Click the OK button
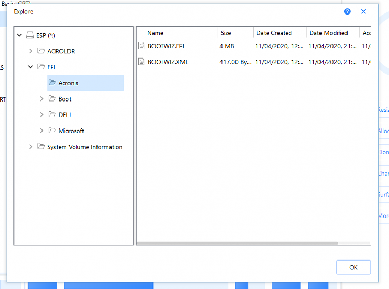The width and height of the screenshot is (389, 289). coord(353,267)
